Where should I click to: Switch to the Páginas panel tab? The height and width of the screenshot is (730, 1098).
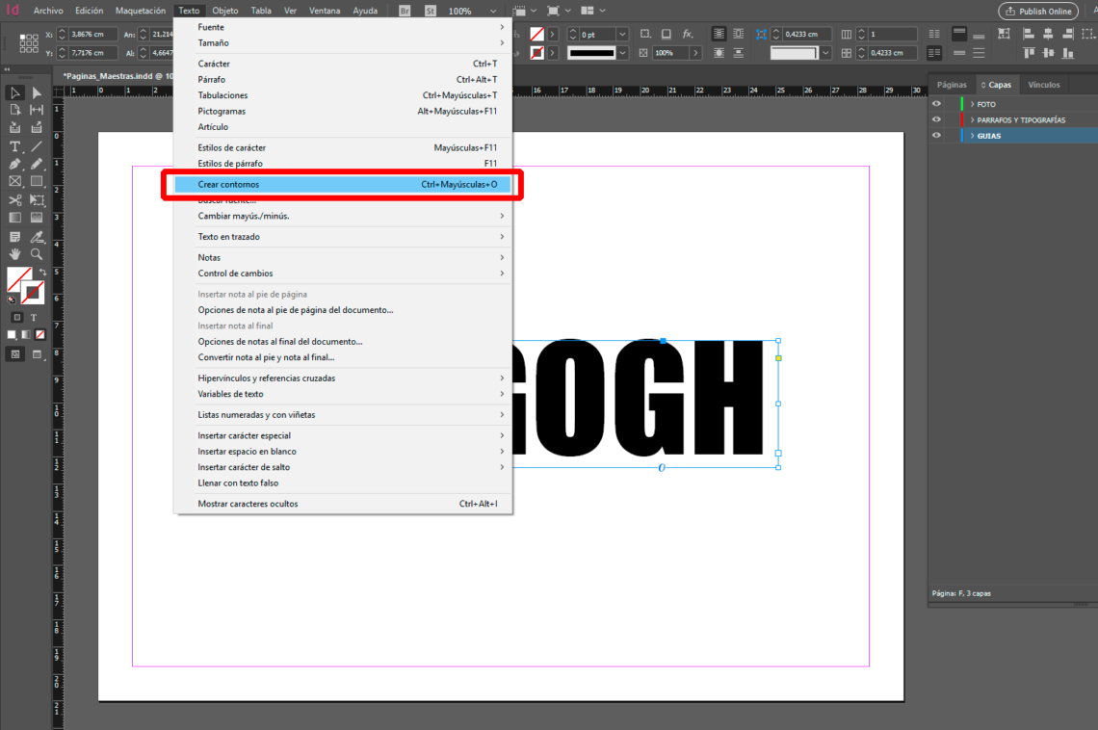click(951, 84)
